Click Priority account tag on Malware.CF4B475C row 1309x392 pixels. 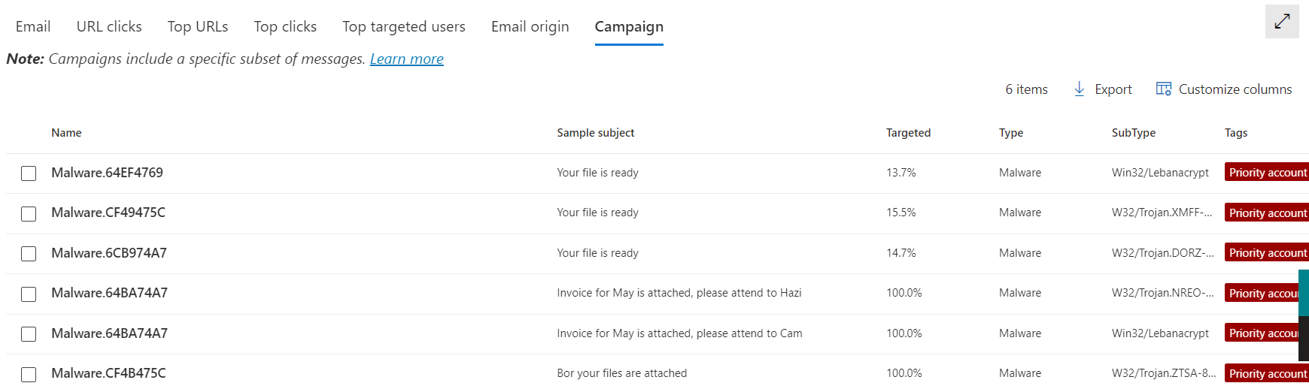pos(1267,373)
